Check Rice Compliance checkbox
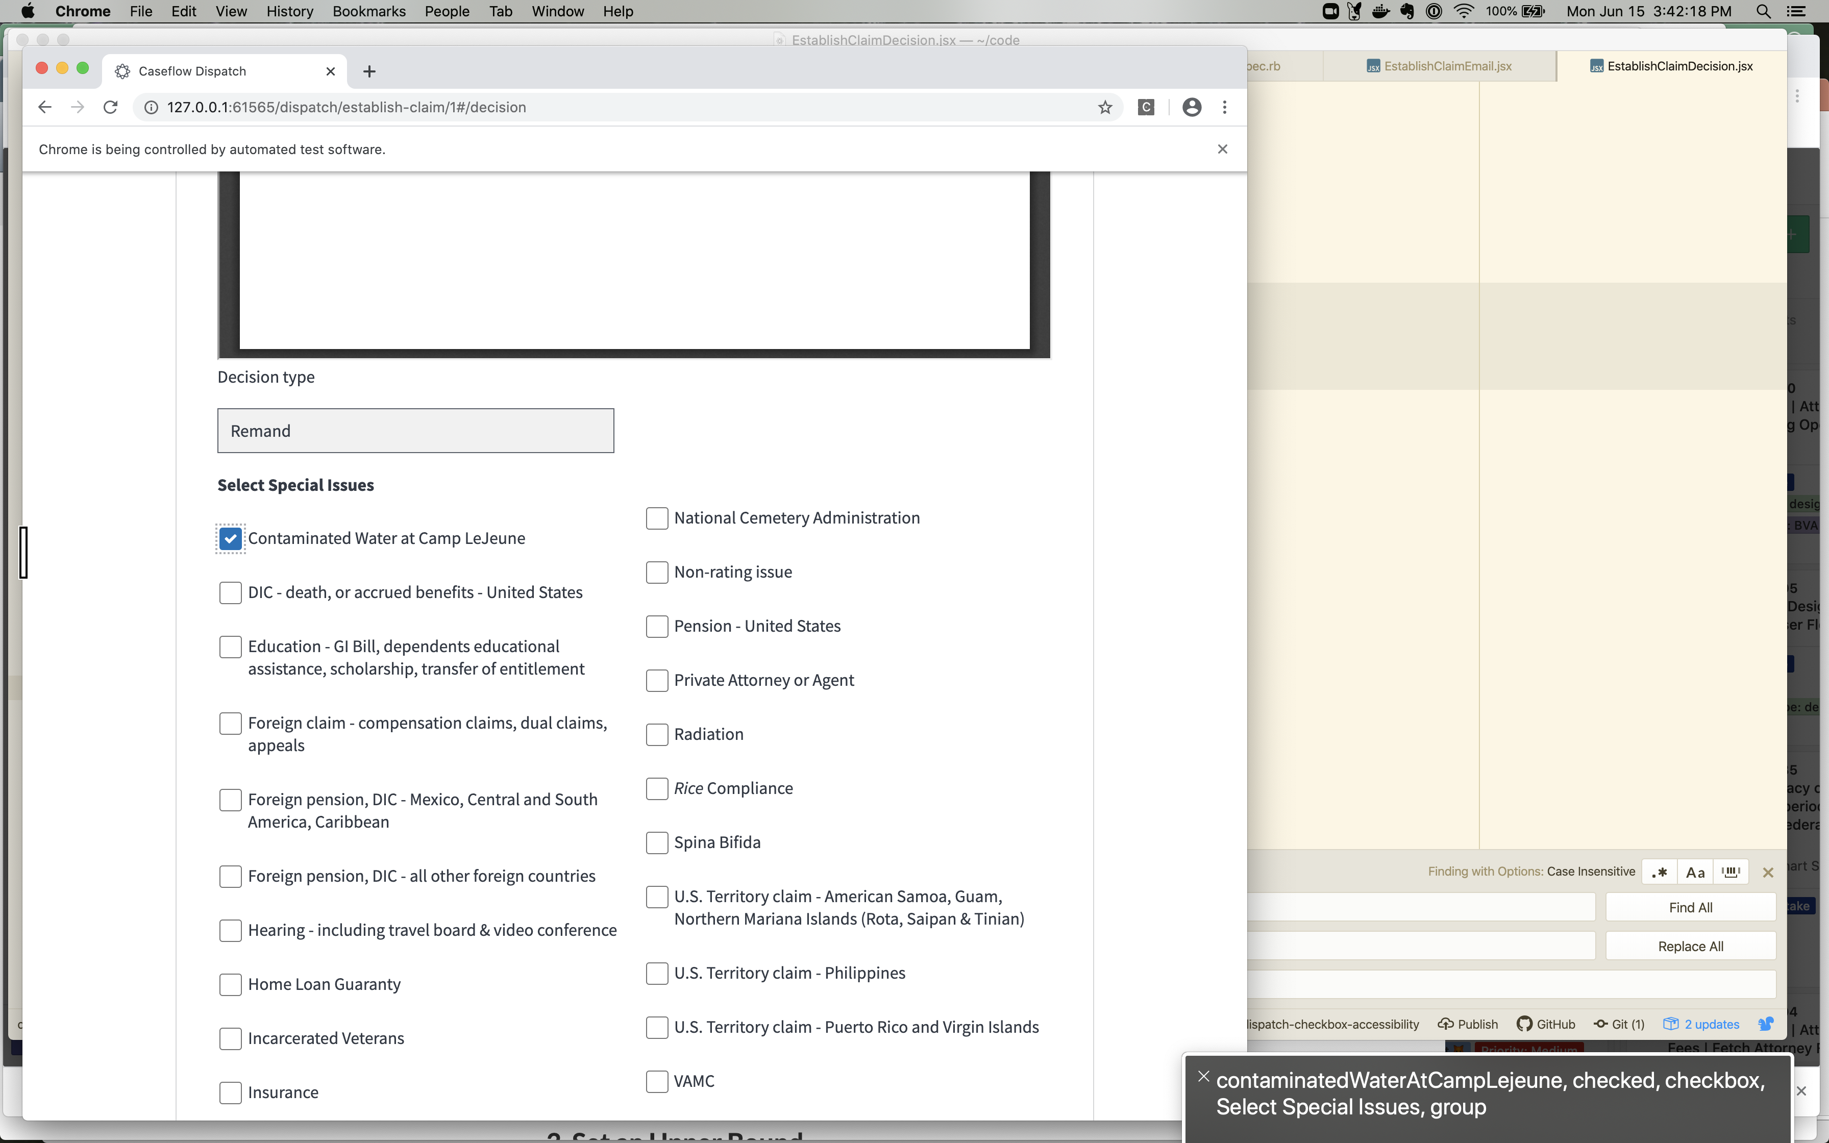 [657, 788]
